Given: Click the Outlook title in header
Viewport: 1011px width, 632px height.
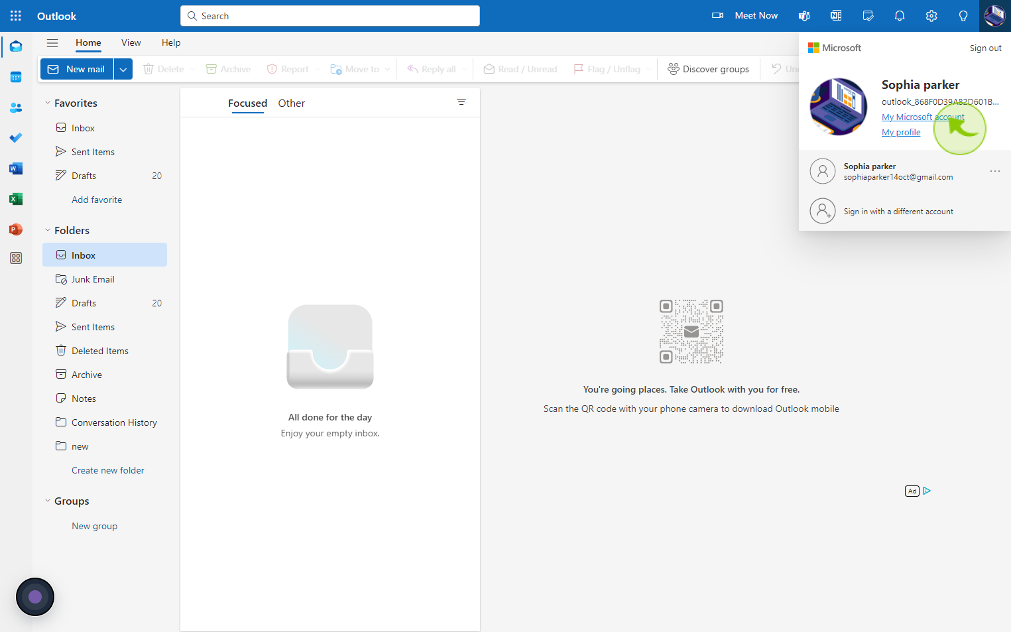Looking at the screenshot, I should click(56, 16).
